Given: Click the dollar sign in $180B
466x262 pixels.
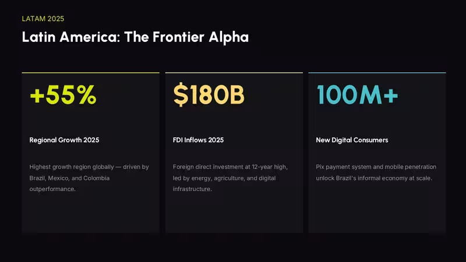Looking at the screenshot, I should pyautogui.click(x=181, y=95).
